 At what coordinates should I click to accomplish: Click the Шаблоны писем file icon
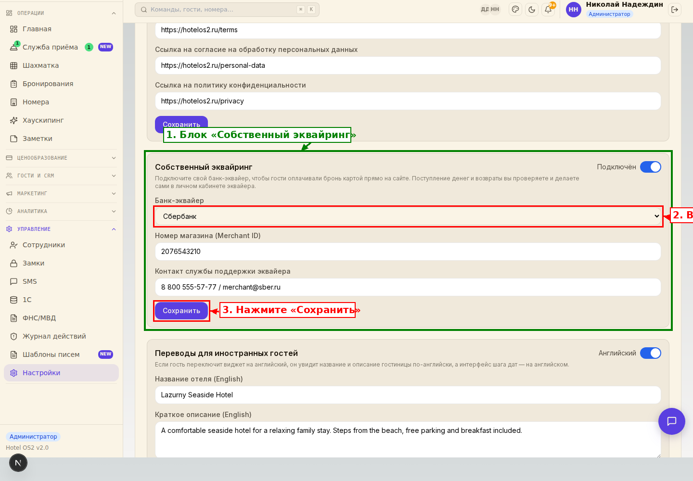click(x=14, y=354)
